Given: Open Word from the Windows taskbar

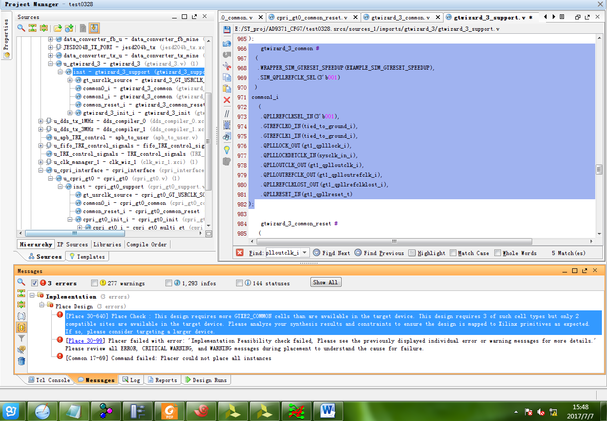Looking at the screenshot, I should (328, 411).
